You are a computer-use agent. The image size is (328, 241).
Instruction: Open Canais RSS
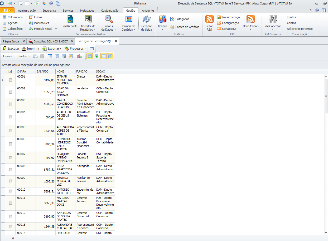(226, 29)
